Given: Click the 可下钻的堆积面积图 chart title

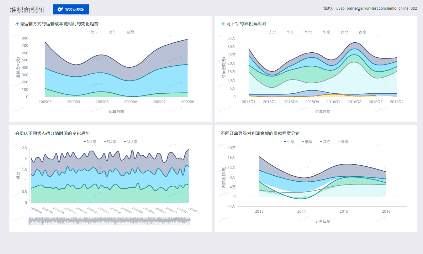Looking at the screenshot, I should pyautogui.click(x=246, y=23).
